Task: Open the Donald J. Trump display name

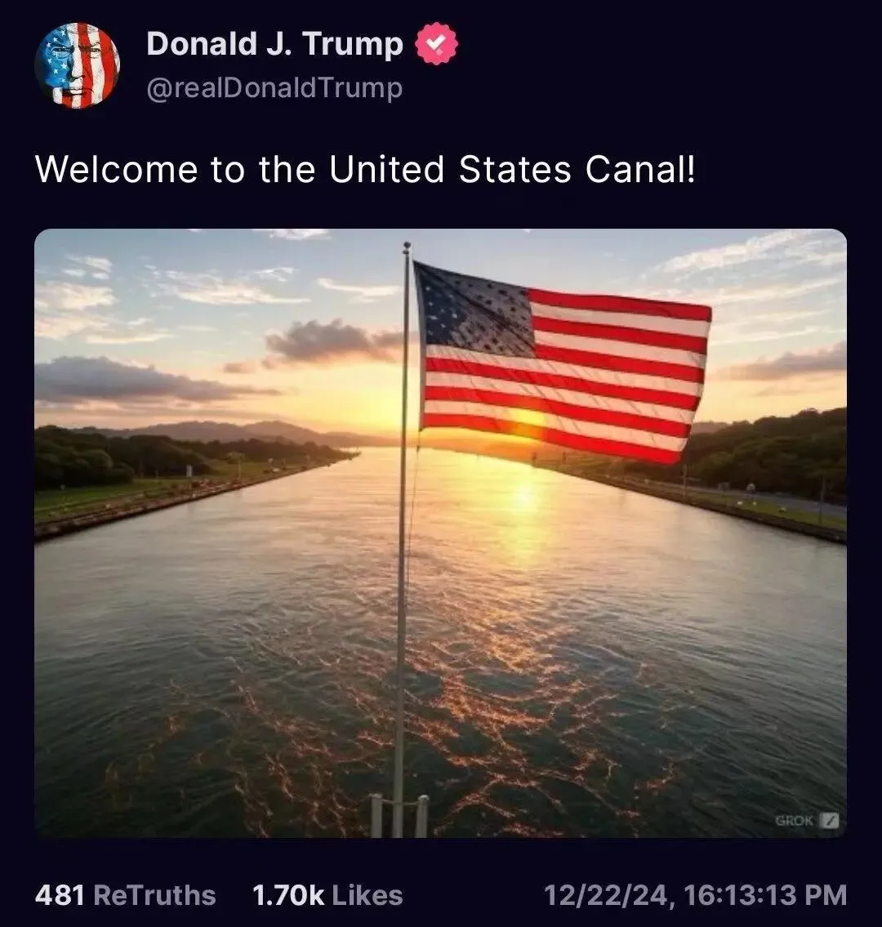Action: (x=274, y=44)
